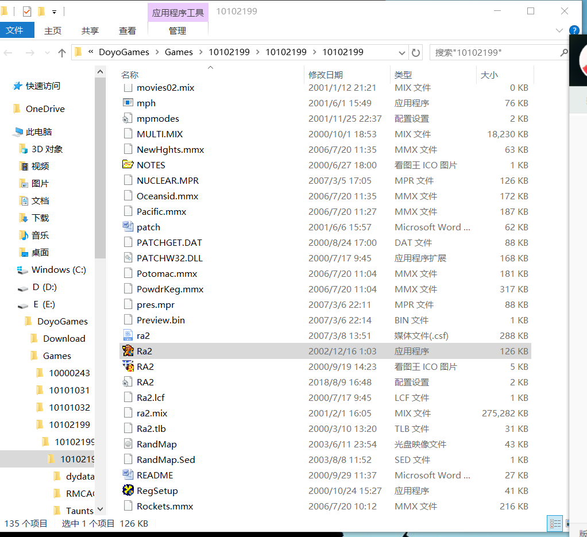This screenshot has height=537, width=587.
Task: Sort files by Date Modified column
Action: pos(326,75)
